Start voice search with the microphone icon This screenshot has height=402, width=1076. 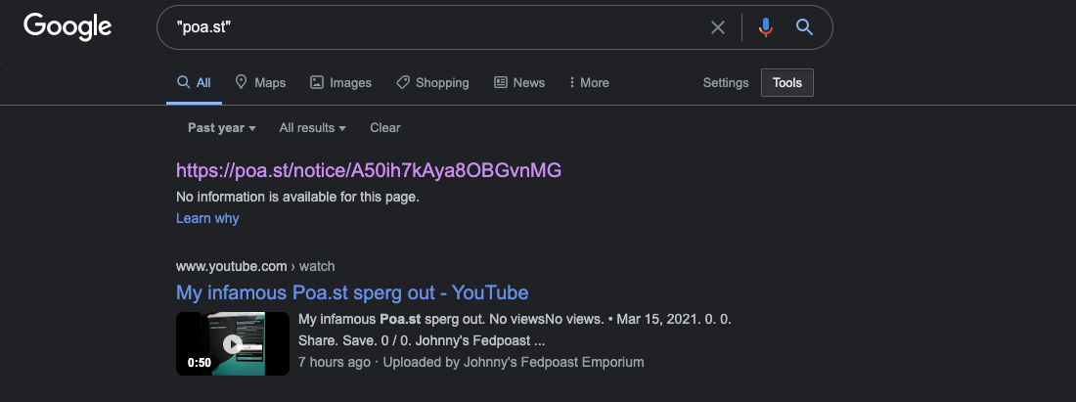766,27
